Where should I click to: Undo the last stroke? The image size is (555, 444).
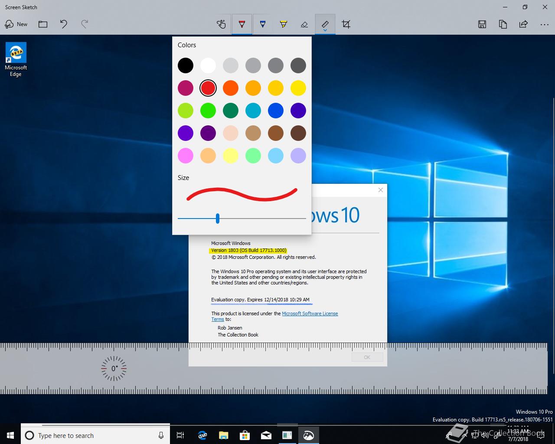coord(64,24)
